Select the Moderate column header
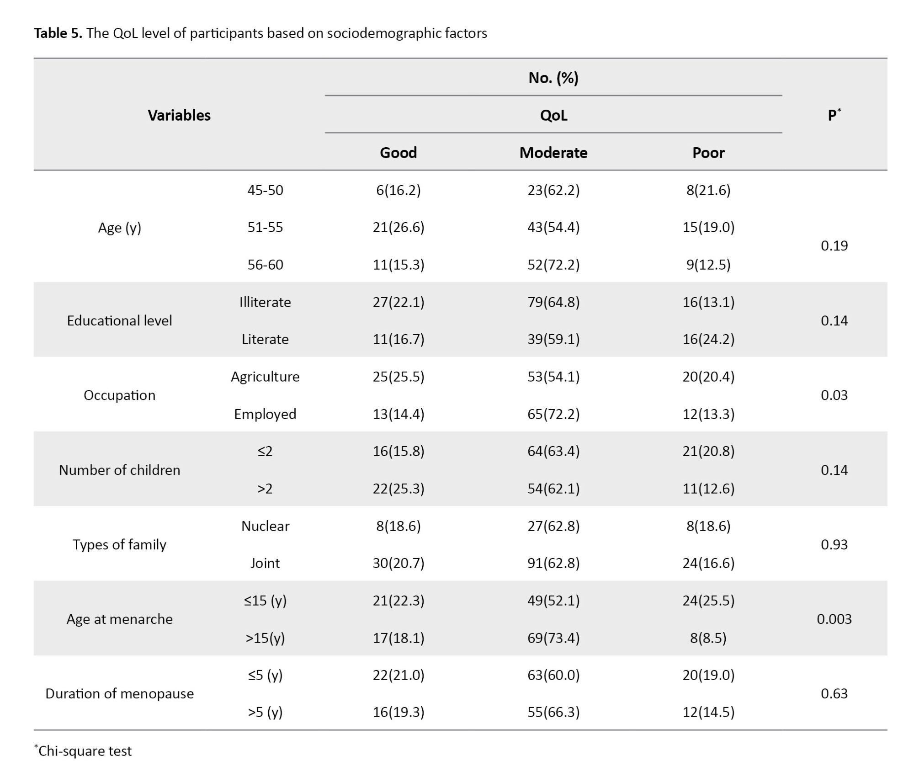Image resolution: width=914 pixels, height=777 pixels. pyautogui.click(x=553, y=153)
